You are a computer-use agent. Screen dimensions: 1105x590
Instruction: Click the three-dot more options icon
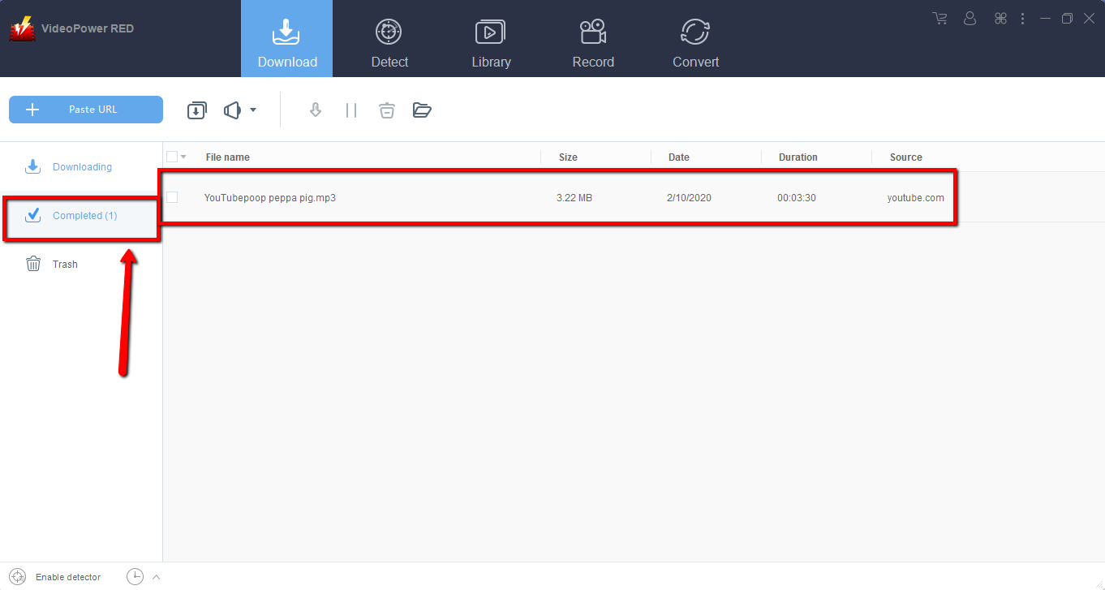pyautogui.click(x=1022, y=18)
